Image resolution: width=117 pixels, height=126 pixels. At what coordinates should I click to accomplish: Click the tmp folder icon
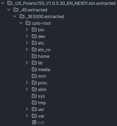click(x=34, y=103)
